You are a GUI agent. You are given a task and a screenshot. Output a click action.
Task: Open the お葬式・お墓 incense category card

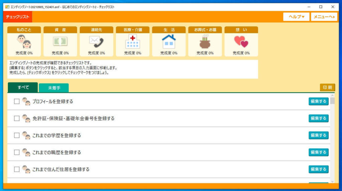(x=205, y=41)
